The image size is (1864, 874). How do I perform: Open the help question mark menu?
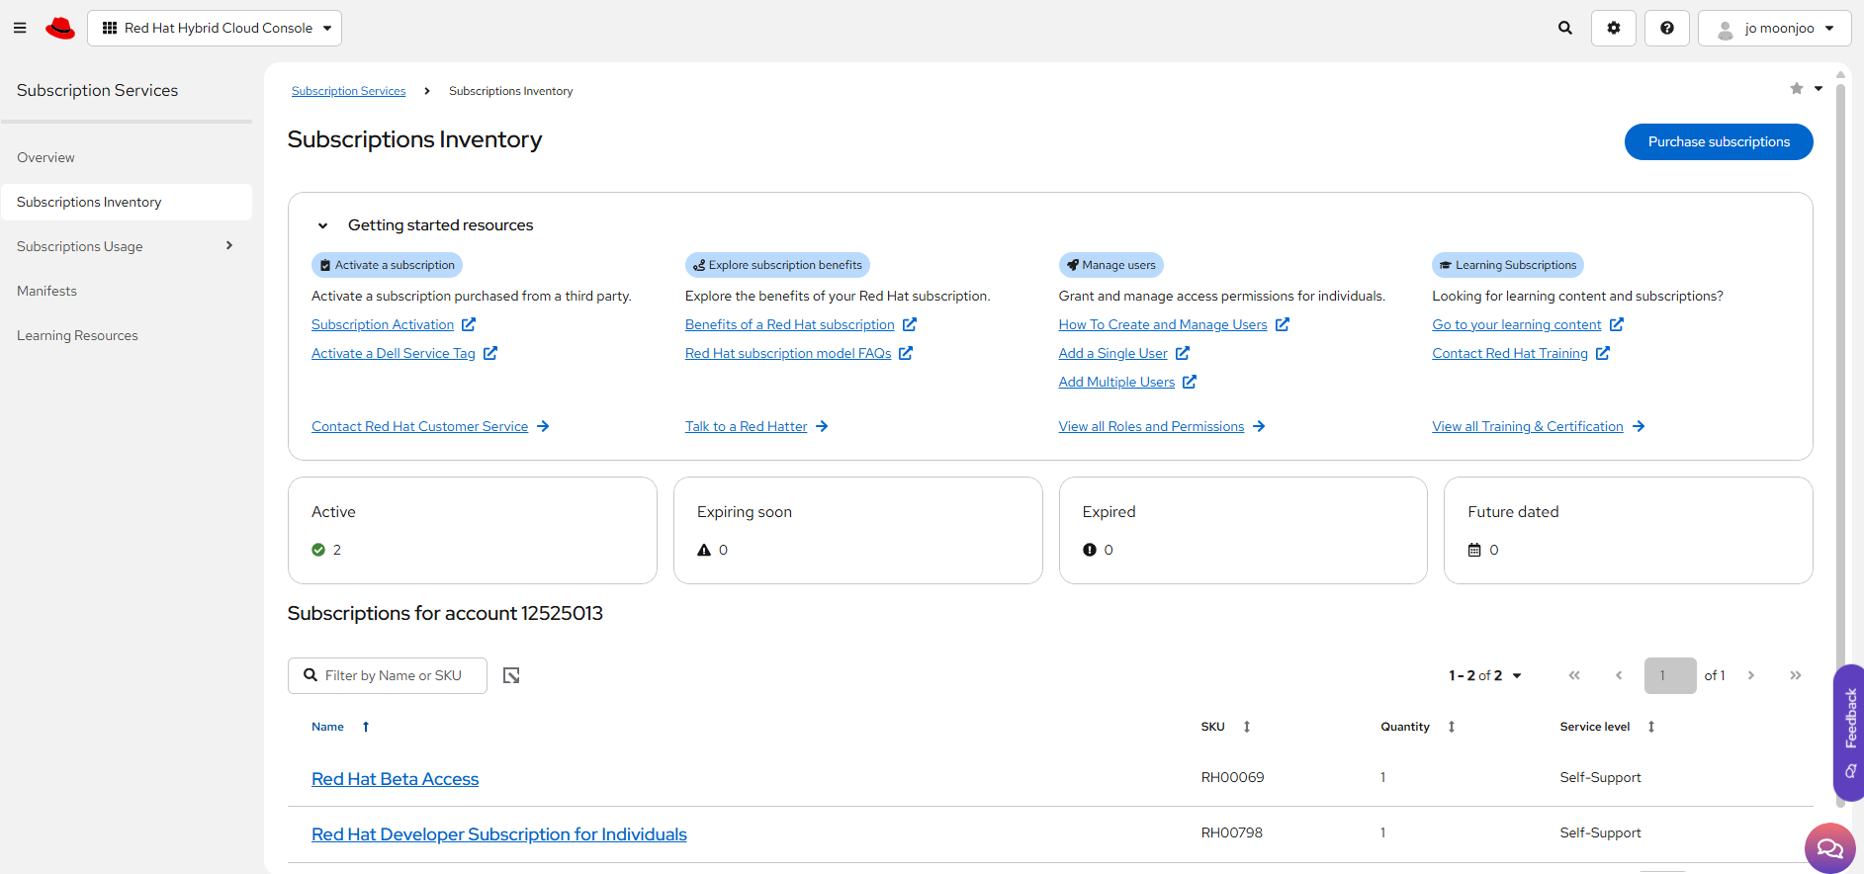(1667, 28)
